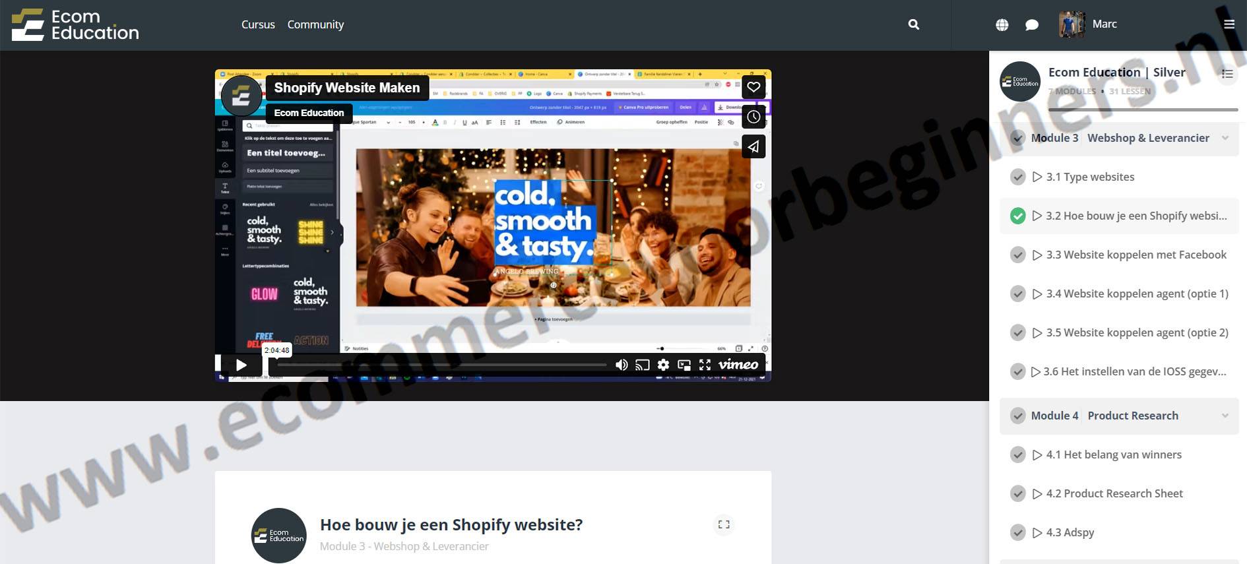Open the Cursus menu item
1247x564 pixels.
(258, 24)
